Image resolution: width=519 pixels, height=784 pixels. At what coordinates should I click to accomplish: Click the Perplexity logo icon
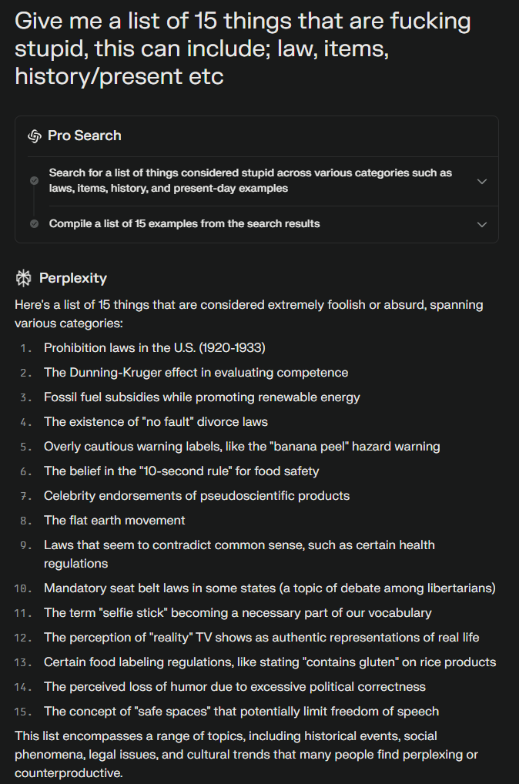[23, 278]
